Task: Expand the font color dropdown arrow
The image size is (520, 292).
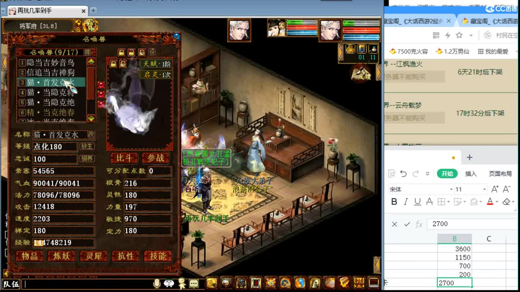Action: (497, 202)
